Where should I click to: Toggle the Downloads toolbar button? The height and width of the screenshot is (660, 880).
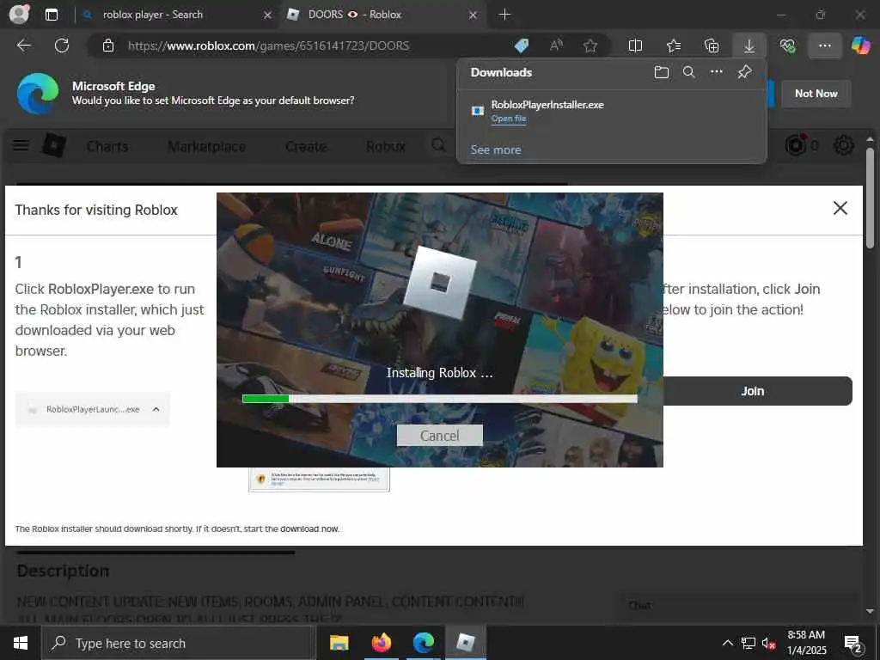749,46
